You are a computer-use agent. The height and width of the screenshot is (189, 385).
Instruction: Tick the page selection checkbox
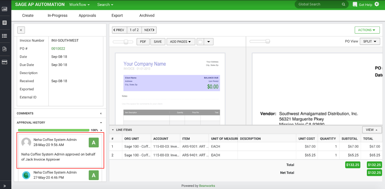200,42
